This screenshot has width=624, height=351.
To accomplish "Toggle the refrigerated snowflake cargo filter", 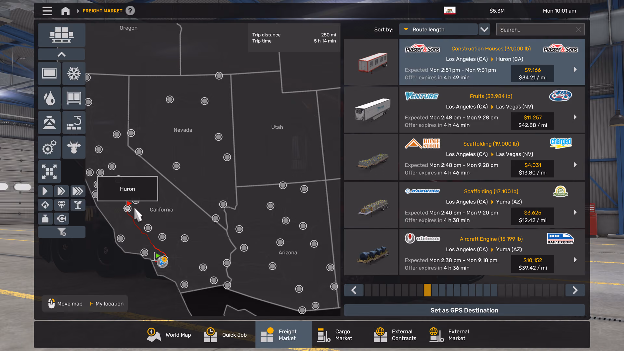I will pyautogui.click(x=74, y=73).
